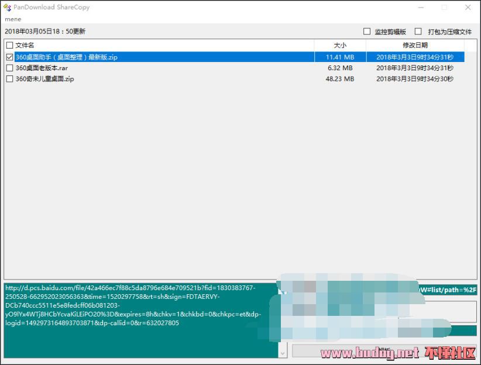
Task: Select the file name 360桌面助手（桌面整理）最新版.zip
Action: 67,57
